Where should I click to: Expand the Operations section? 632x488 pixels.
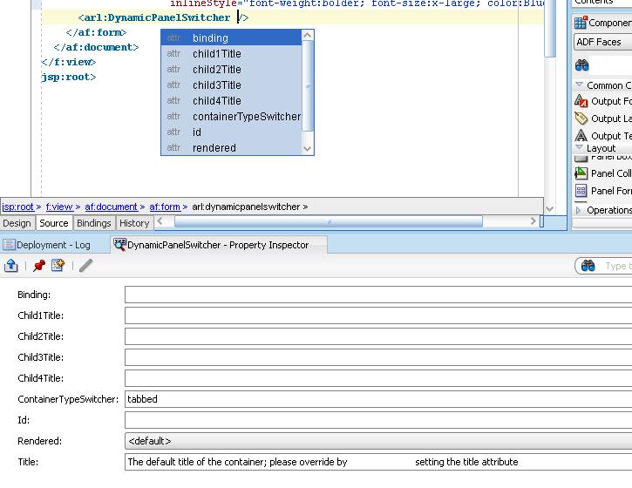pyautogui.click(x=580, y=210)
